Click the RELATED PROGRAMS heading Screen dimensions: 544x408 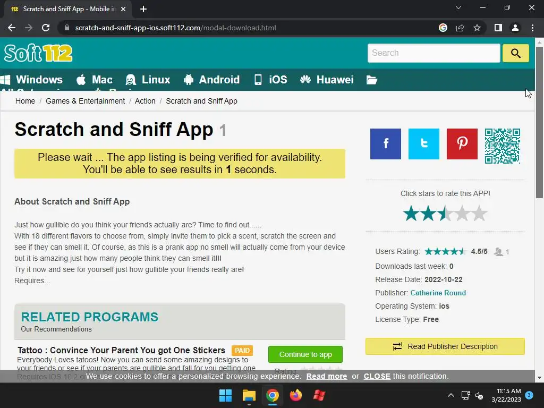click(89, 317)
